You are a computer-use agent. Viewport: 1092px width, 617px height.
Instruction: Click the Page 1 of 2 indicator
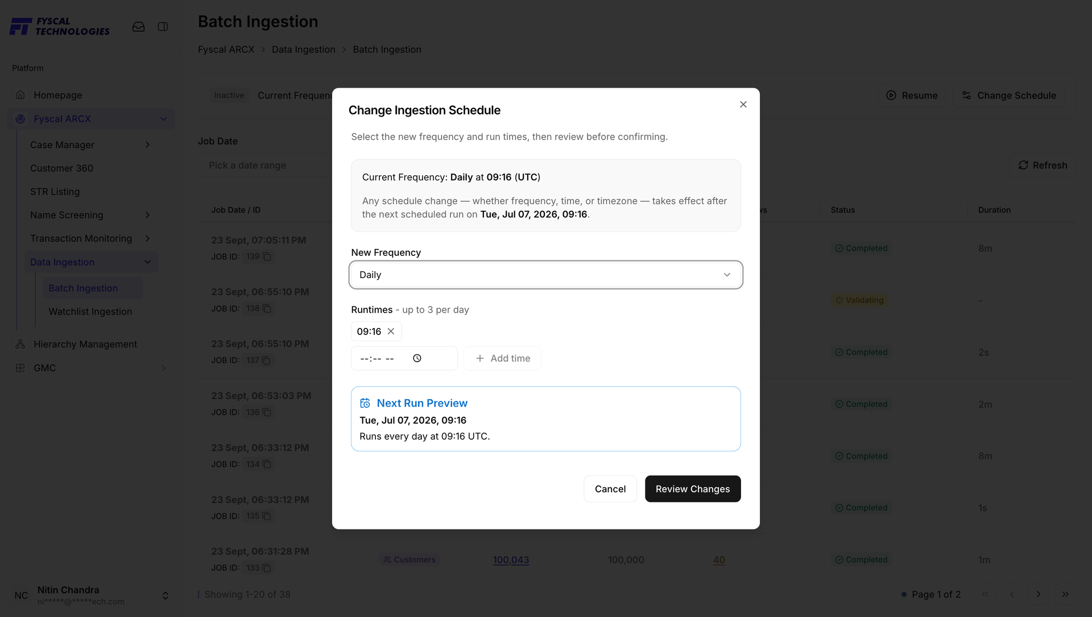[936, 594]
